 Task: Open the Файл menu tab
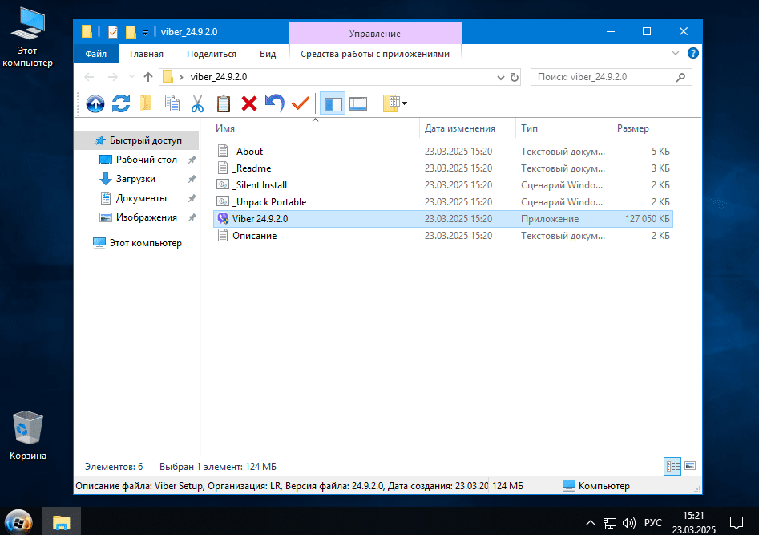(95, 54)
